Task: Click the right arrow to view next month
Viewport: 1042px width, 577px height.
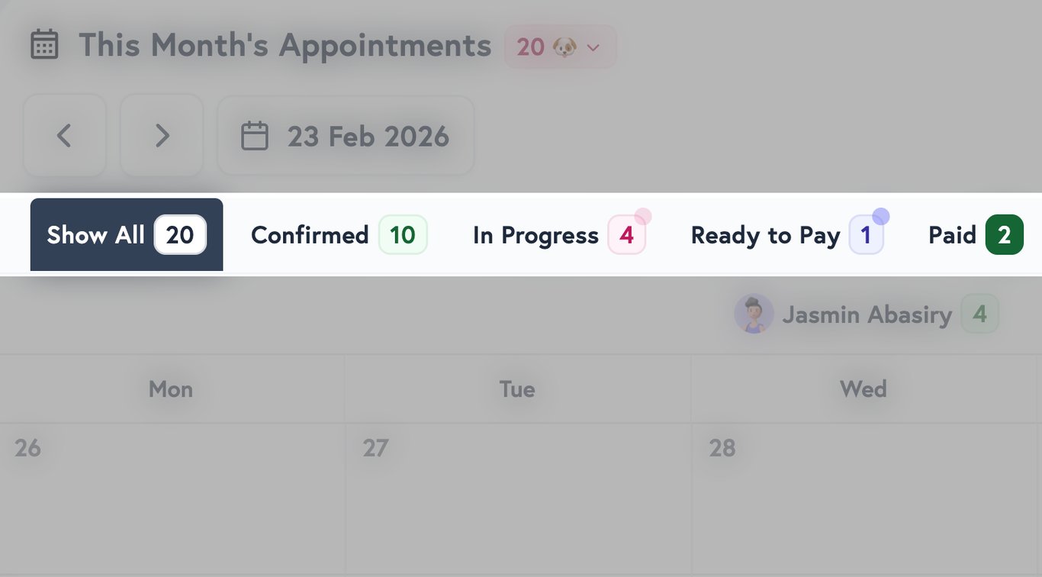Action: [x=162, y=135]
